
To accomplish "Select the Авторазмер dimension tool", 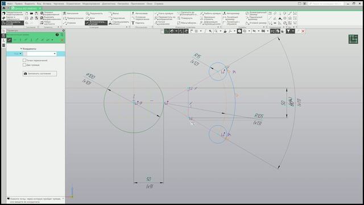I will 231,14.
